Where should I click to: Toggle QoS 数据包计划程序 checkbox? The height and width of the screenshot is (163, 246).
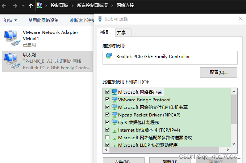click(x=107, y=122)
